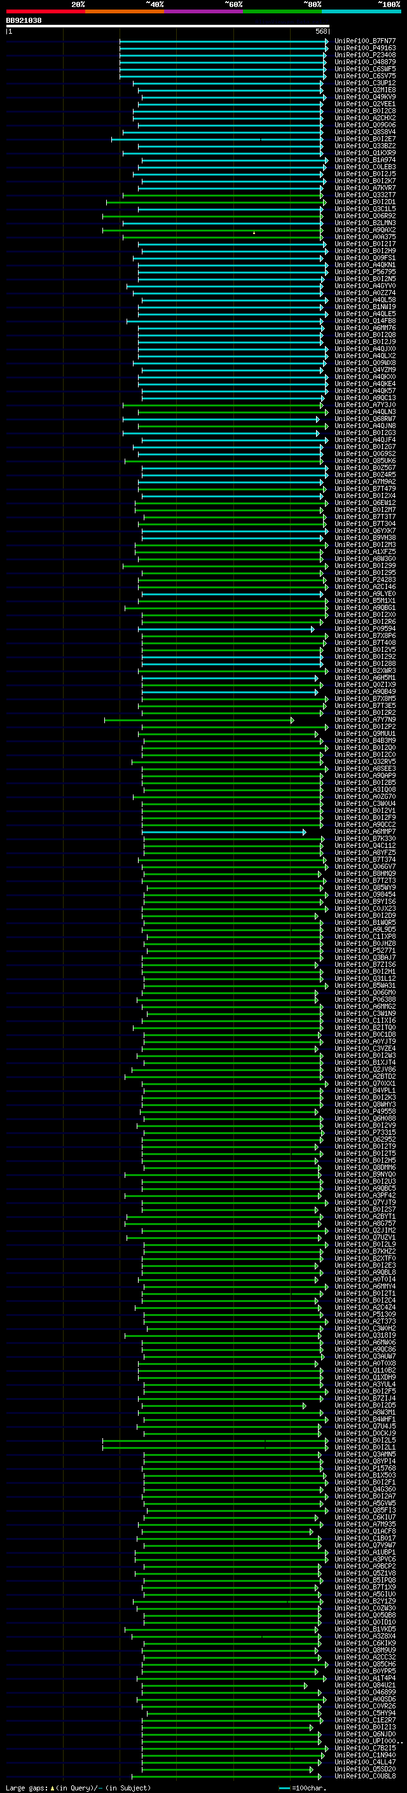Select the UniRef100_A2CC32 hit label
The height and width of the screenshot is (1793, 407).
coord(365,1658)
